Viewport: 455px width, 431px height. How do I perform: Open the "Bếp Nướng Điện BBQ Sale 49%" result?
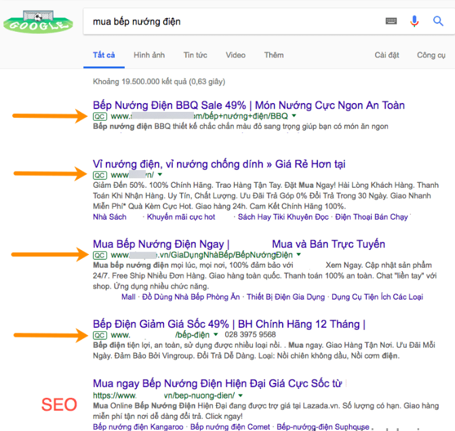[x=248, y=105]
